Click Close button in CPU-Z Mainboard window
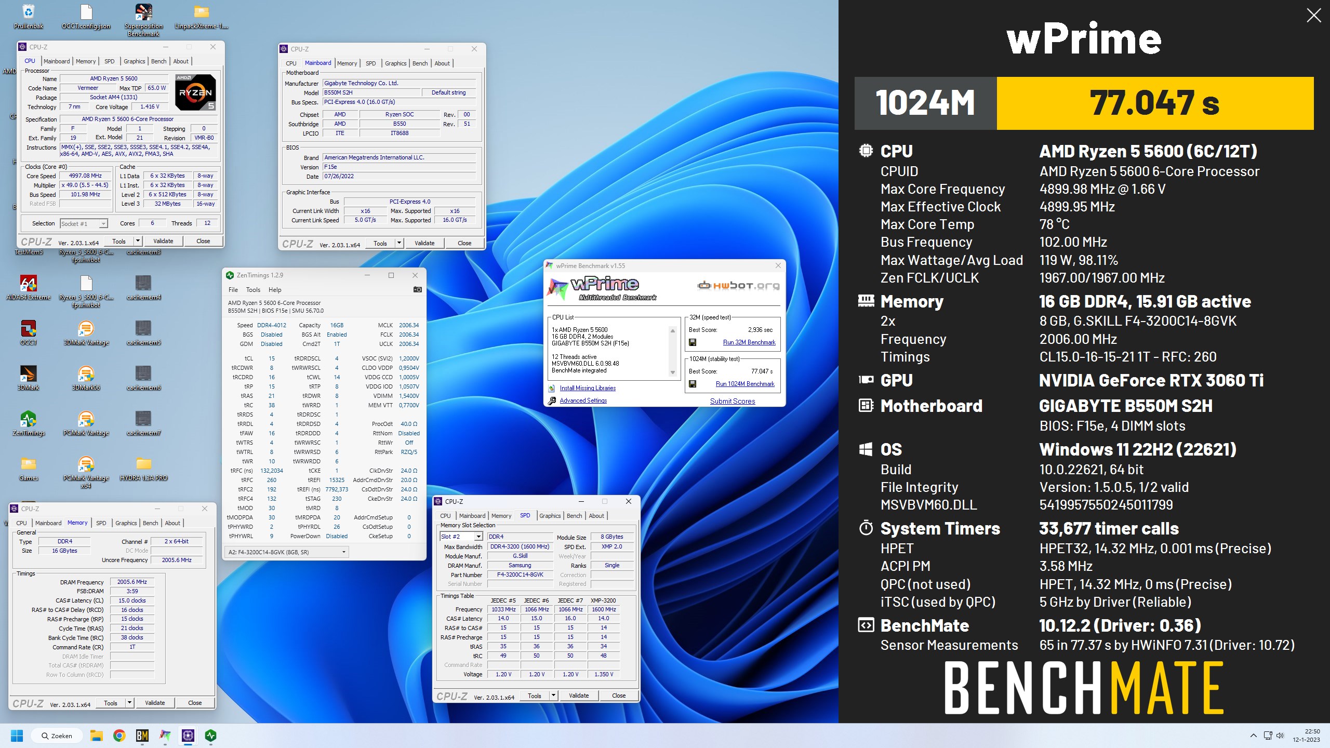 click(x=464, y=243)
